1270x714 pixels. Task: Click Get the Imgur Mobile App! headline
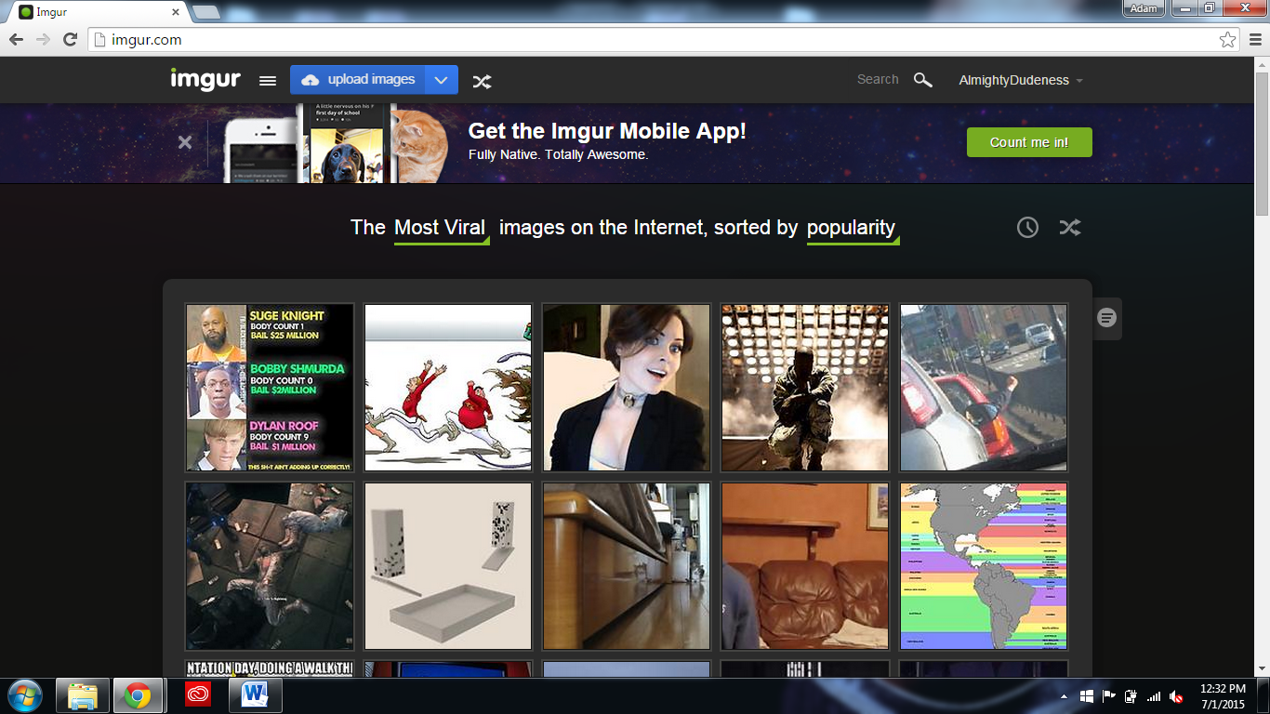607,131
